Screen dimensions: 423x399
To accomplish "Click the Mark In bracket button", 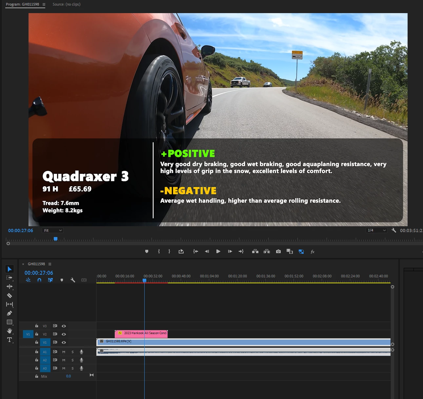I will pyautogui.click(x=159, y=251).
